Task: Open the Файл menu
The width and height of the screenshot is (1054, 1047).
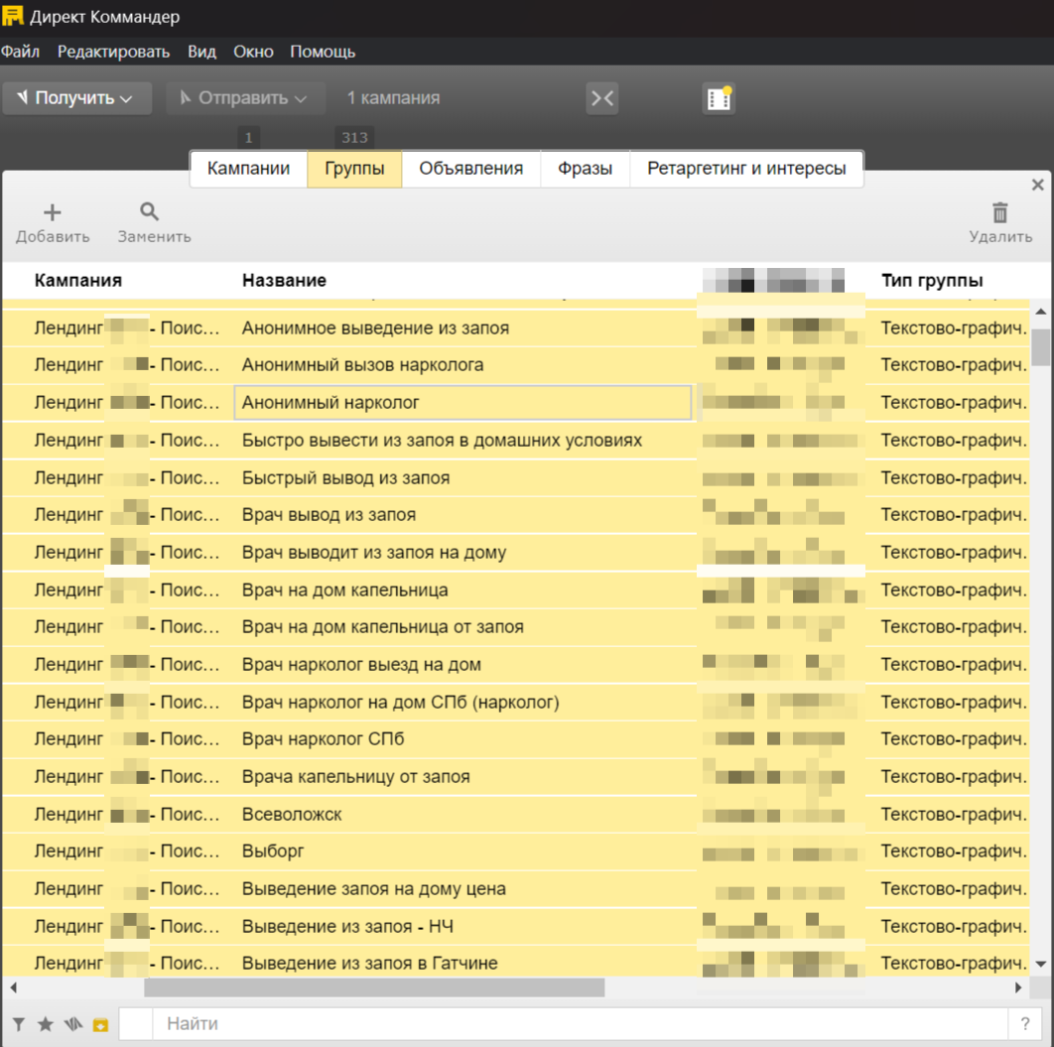Action: click(x=20, y=52)
